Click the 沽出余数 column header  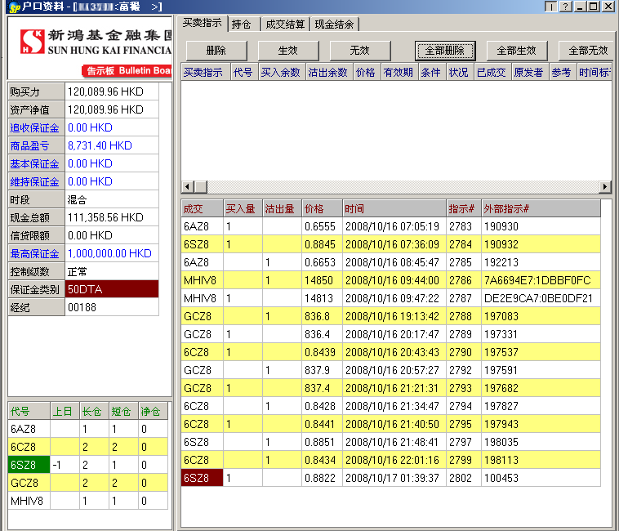click(x=328, y=72)
